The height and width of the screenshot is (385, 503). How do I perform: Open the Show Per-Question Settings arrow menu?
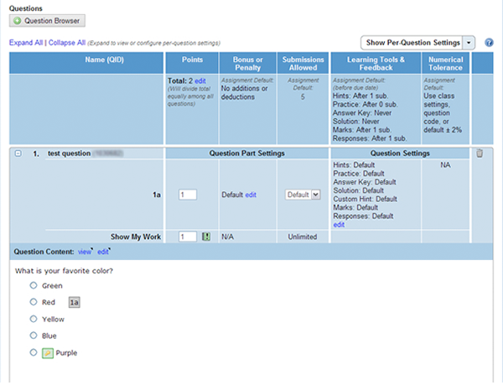click(x=469, y=42)
